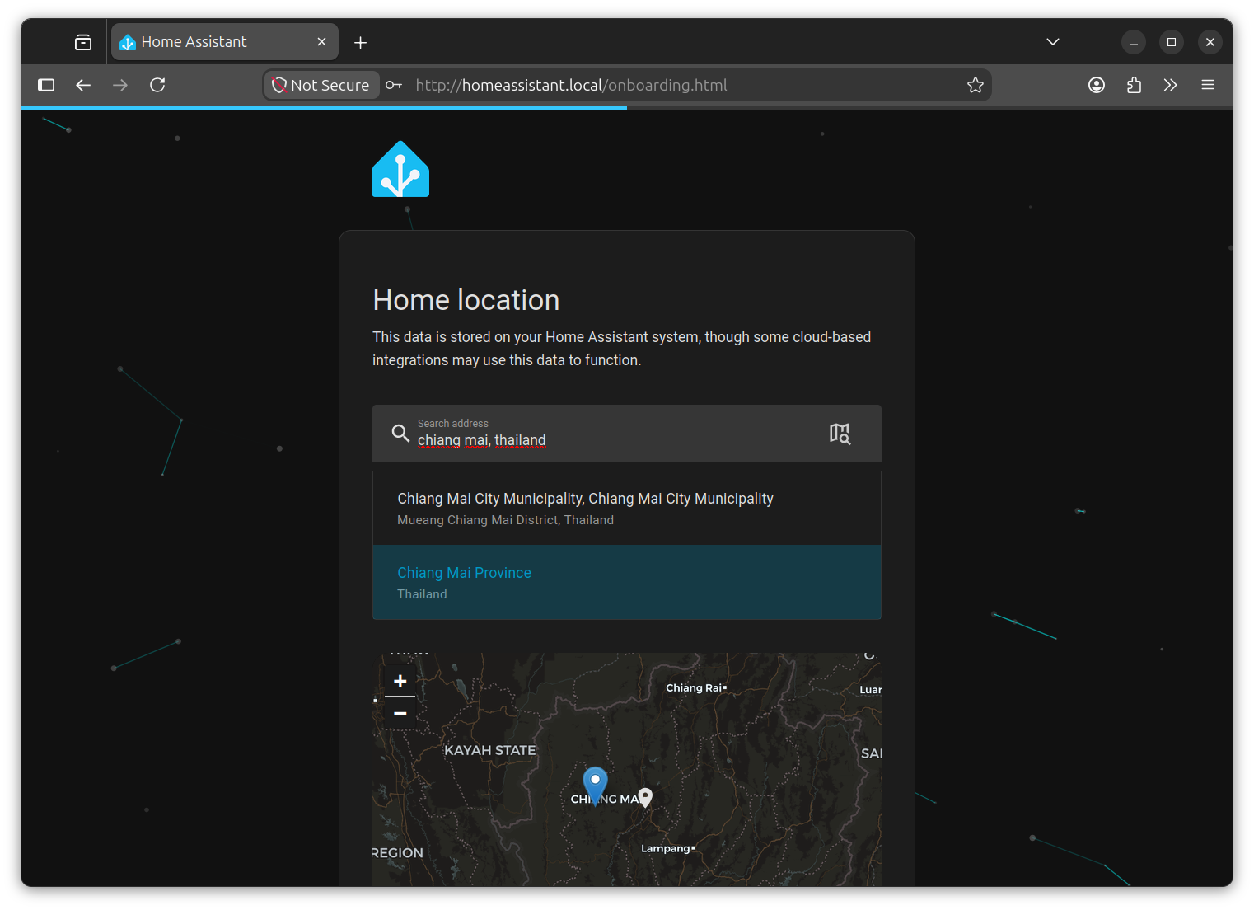Viewport: 1254px width, 910px height.
Task: Minimize the browser window
Action: (1134, 42)
